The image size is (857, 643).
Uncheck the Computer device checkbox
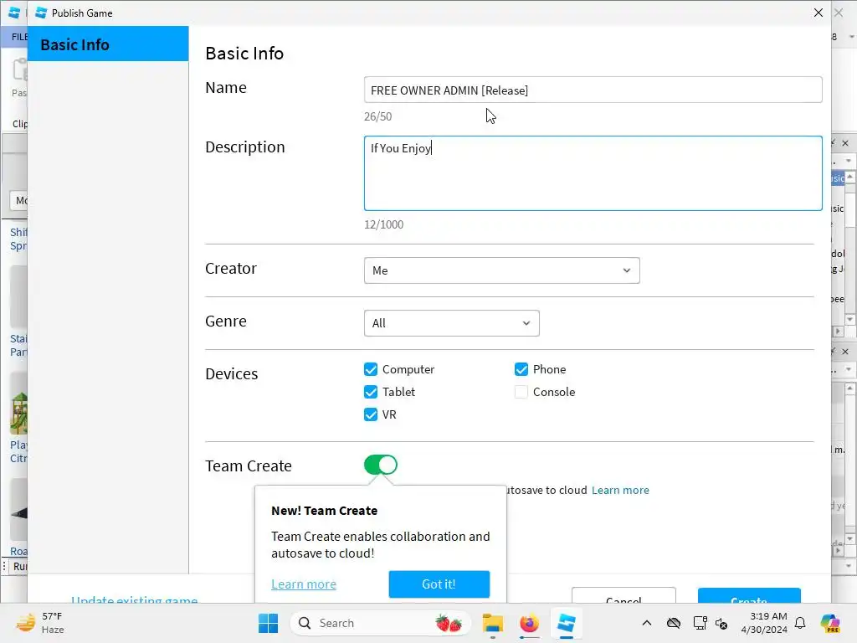coord(371,369)
